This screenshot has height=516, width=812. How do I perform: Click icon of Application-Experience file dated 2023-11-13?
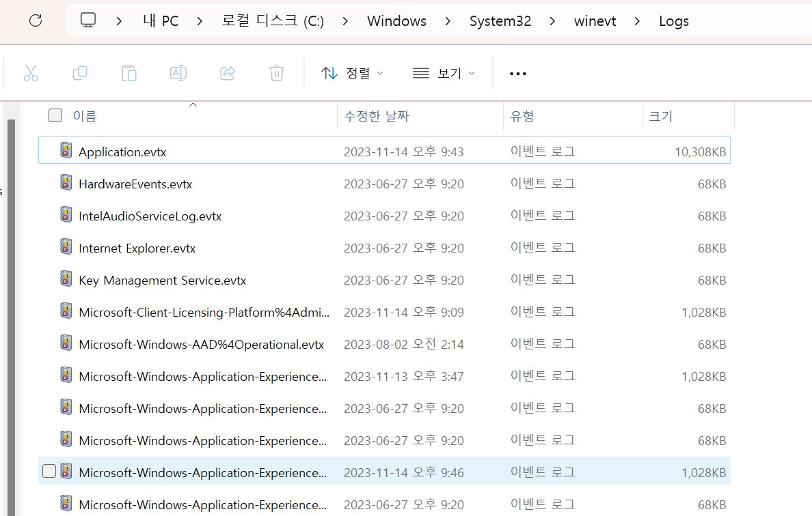[66, 374]
